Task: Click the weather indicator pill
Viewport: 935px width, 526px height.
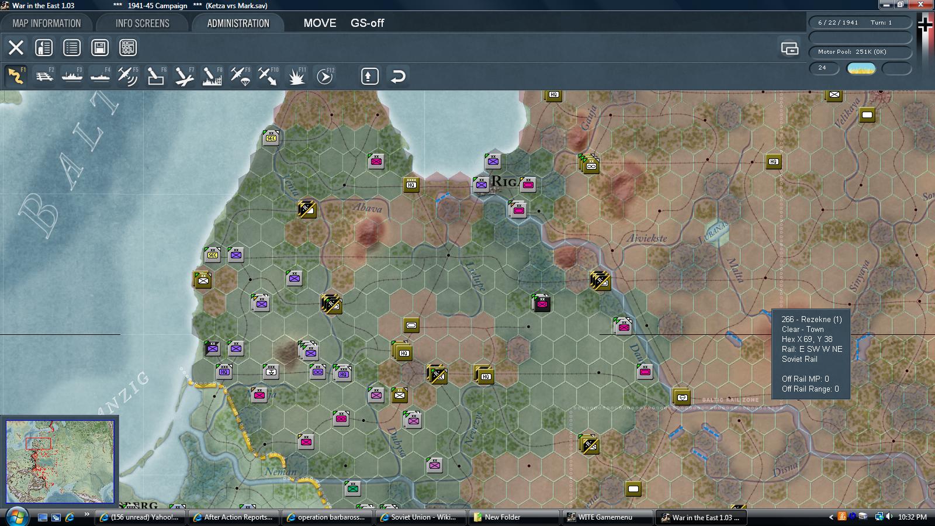Action: pyautogui.click(x=861, y=68)
